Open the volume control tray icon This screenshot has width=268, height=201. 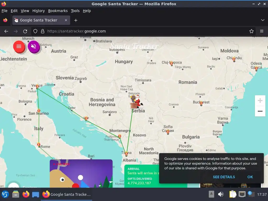[x=221, y=194]
